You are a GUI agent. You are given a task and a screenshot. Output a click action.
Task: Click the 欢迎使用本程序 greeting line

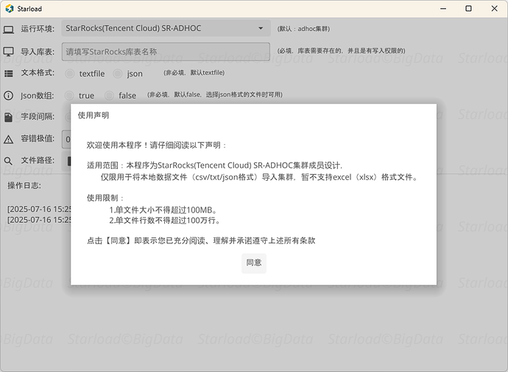tap(156, 146)
